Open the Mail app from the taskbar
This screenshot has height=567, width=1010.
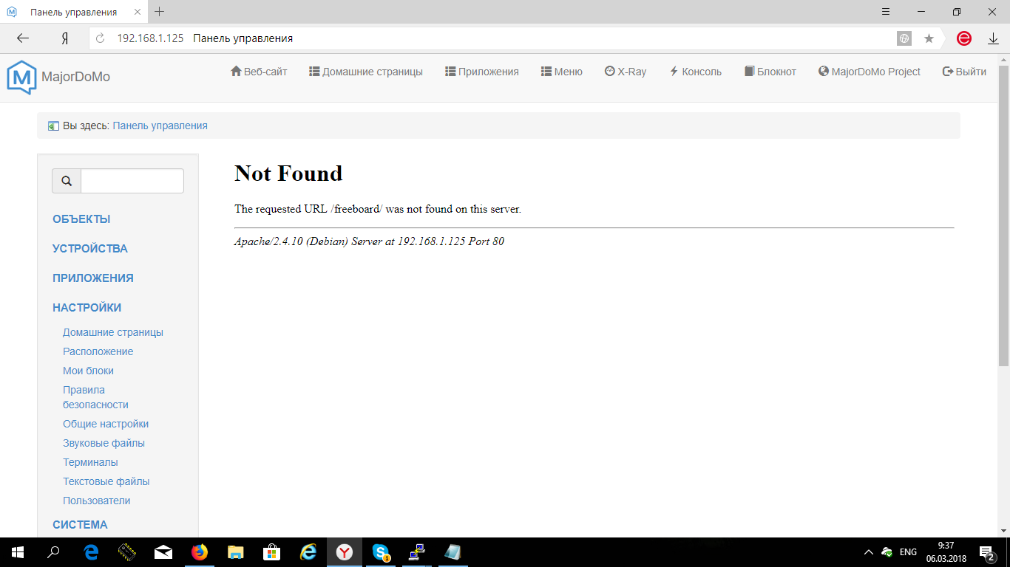(x=163, y=552)
